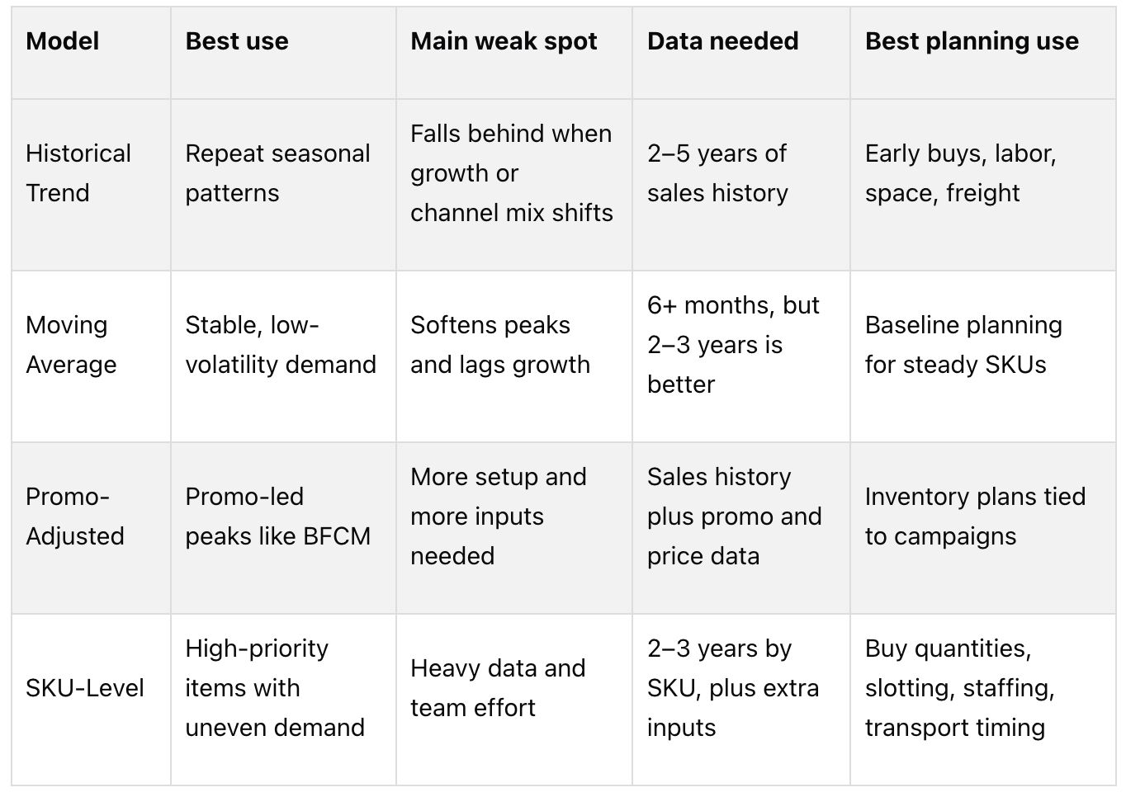Screen dimensions: 1126x797
Task: Select the Historical Trend model cell
Action: click(x=91, y=185)
